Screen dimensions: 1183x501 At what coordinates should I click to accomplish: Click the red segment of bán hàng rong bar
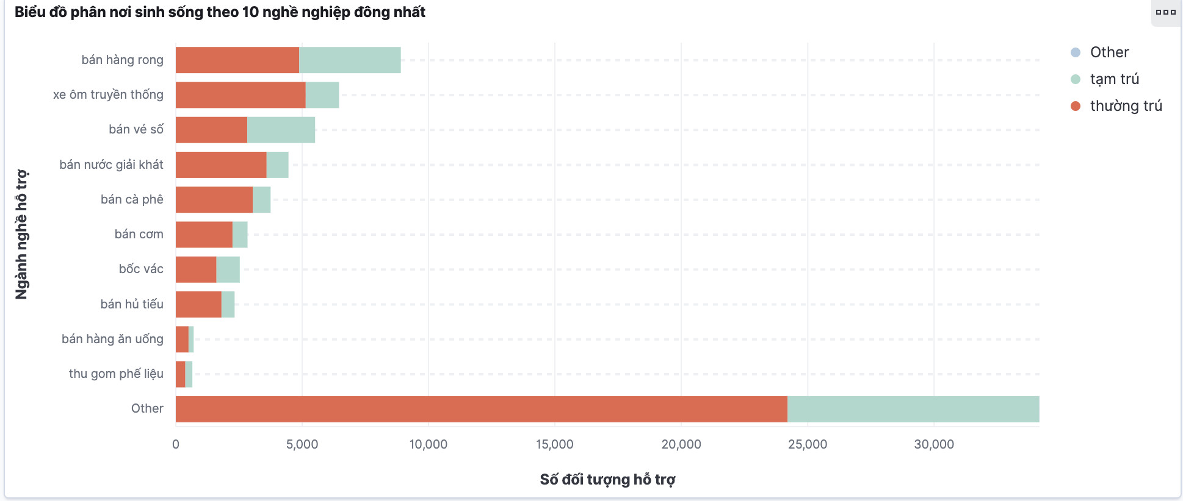click(237, 60)
